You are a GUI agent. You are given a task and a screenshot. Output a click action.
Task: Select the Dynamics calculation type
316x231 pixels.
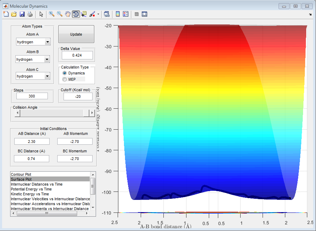(64, 73)
